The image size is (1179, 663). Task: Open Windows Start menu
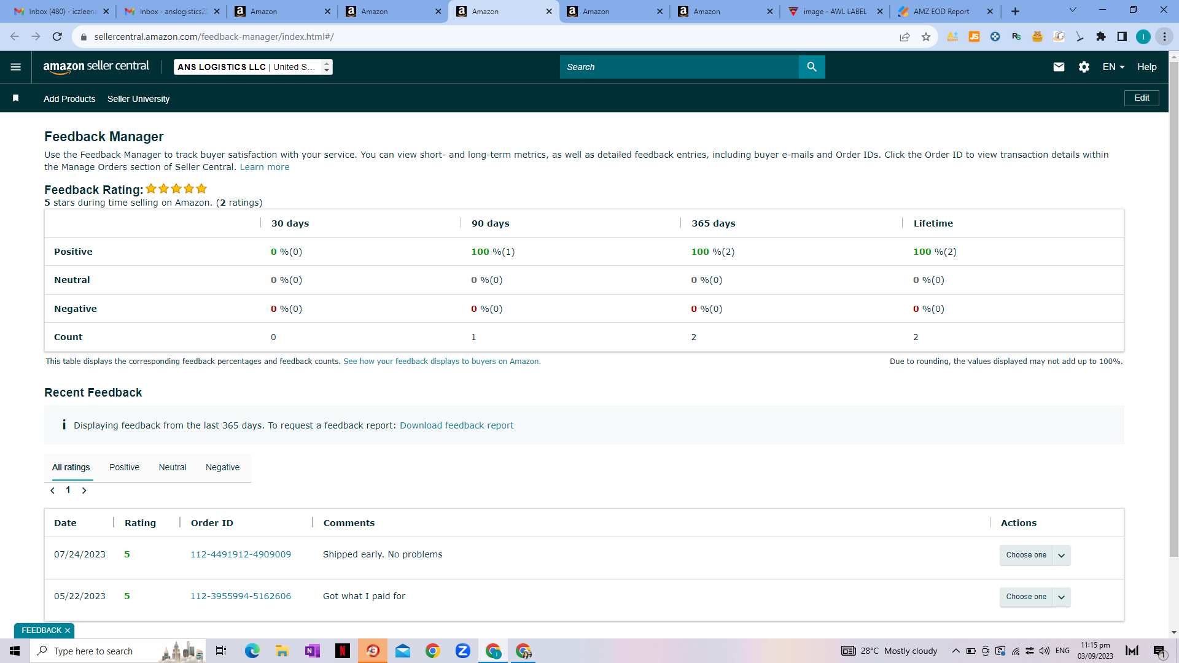coord(15,651)
